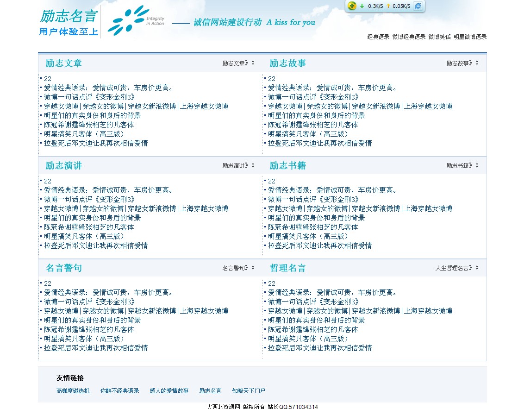
Task: Open the 微博经典语录 navigation link
Action: (409, 37)
